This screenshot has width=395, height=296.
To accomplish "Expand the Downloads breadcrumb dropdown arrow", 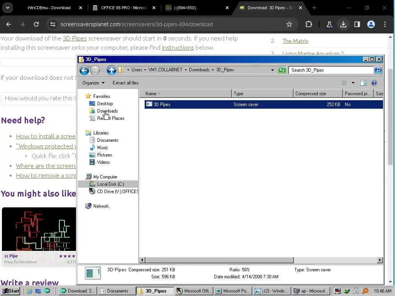I will [213, 70].
